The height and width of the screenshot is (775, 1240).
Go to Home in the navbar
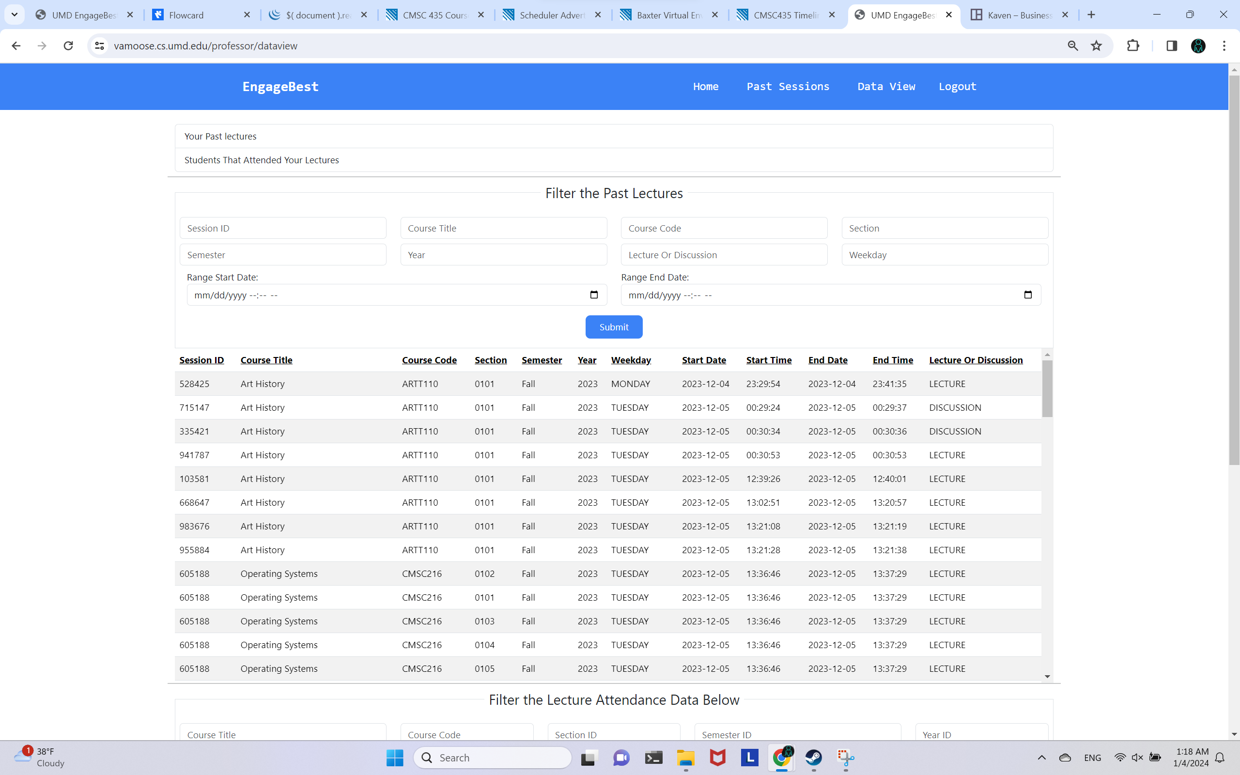(x=706, y=86)
